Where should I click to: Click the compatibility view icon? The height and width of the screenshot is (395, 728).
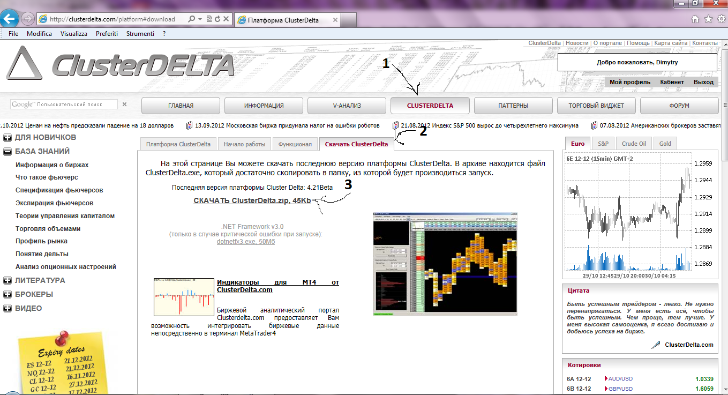[209, 19]
